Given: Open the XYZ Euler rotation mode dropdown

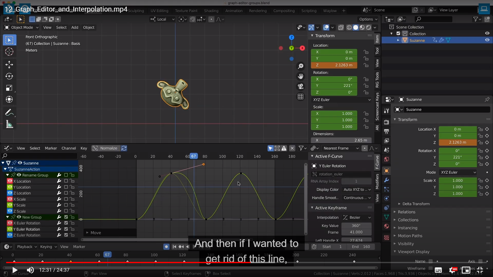Looking at the screenshot, I should tap(341, 100).
